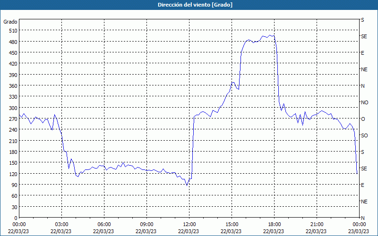Pick the 420 degree axis label
Viewport: 378px width, 236px height.
pos(13,64)
